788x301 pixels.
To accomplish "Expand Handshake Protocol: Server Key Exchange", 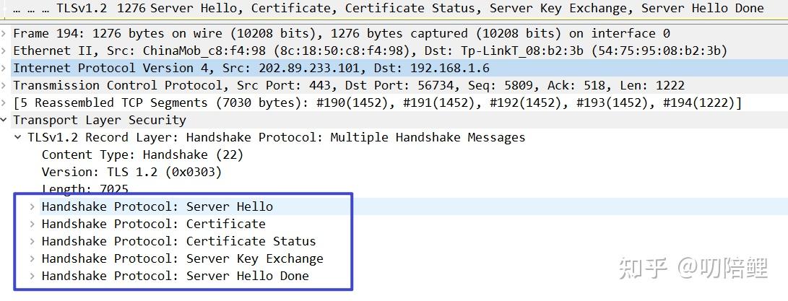I will 33,259.
